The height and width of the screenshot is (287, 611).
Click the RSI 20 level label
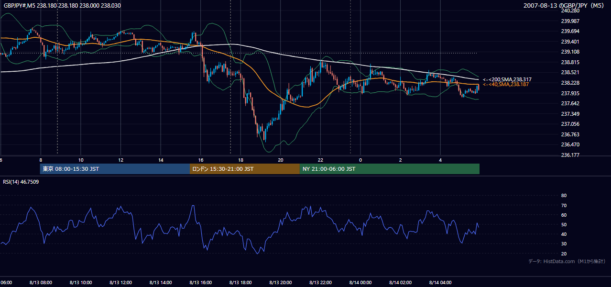[564, 254]
